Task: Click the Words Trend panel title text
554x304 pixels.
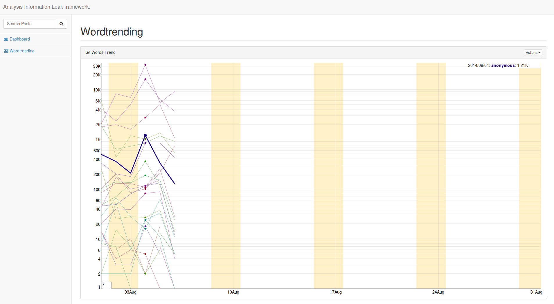Action: pos(103,52)
